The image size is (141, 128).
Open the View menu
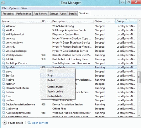[x=24, y=8]
